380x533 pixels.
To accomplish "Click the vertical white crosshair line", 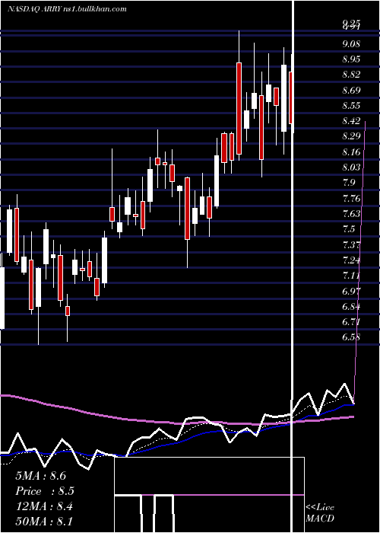I will pyautogui.click(x=293, y=265).
